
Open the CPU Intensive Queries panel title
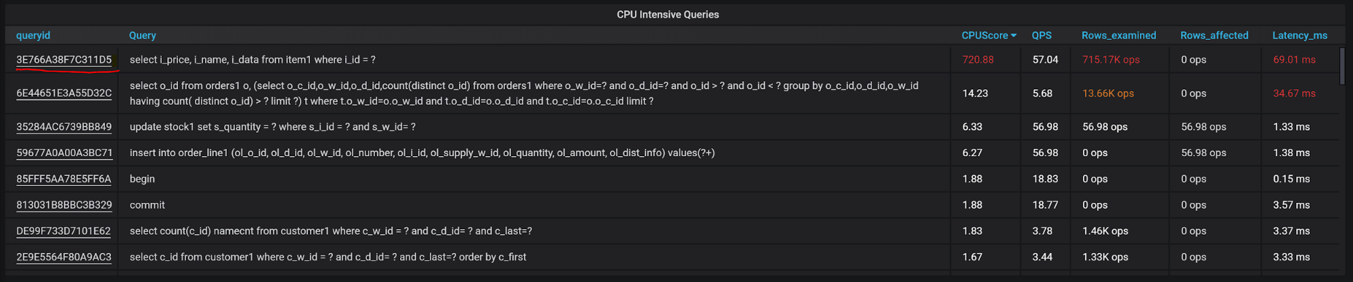click(x=667, y=14)
